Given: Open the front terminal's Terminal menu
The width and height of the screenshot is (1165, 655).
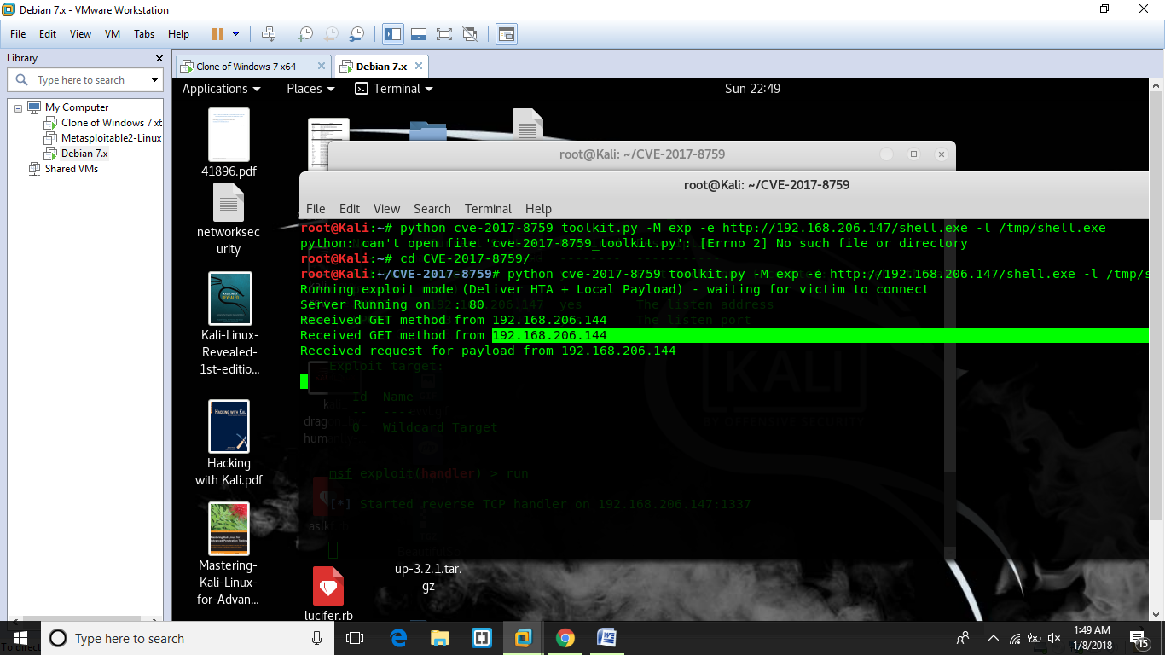Looking at the screenshot, I should point(488,209).
